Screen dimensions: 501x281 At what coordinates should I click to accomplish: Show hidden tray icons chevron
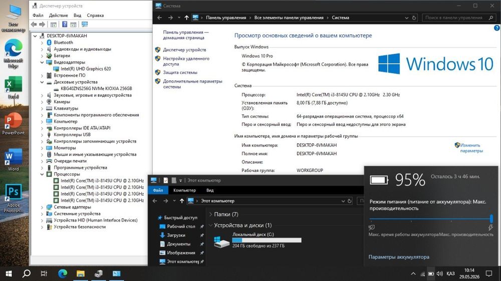coord(413,273)
